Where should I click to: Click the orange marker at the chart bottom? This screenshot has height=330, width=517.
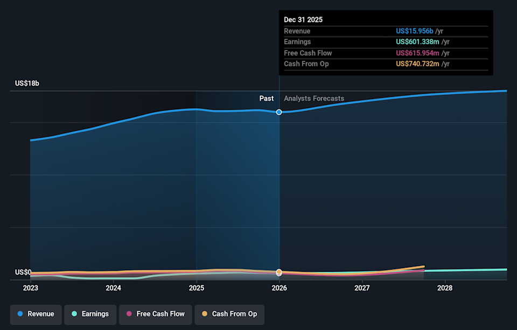point(279,272)
